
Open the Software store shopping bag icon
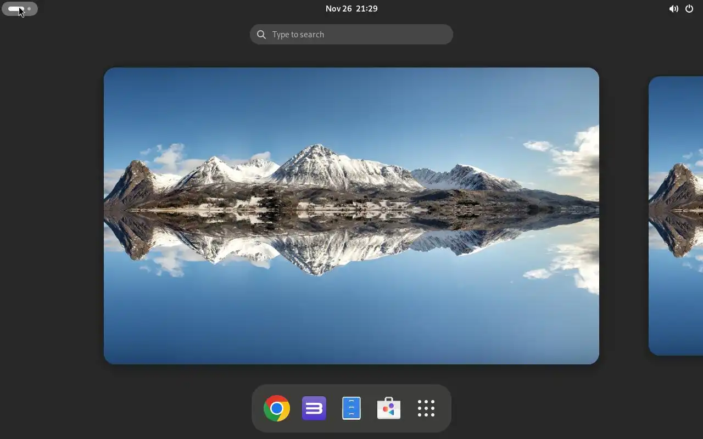coord(389,408)
